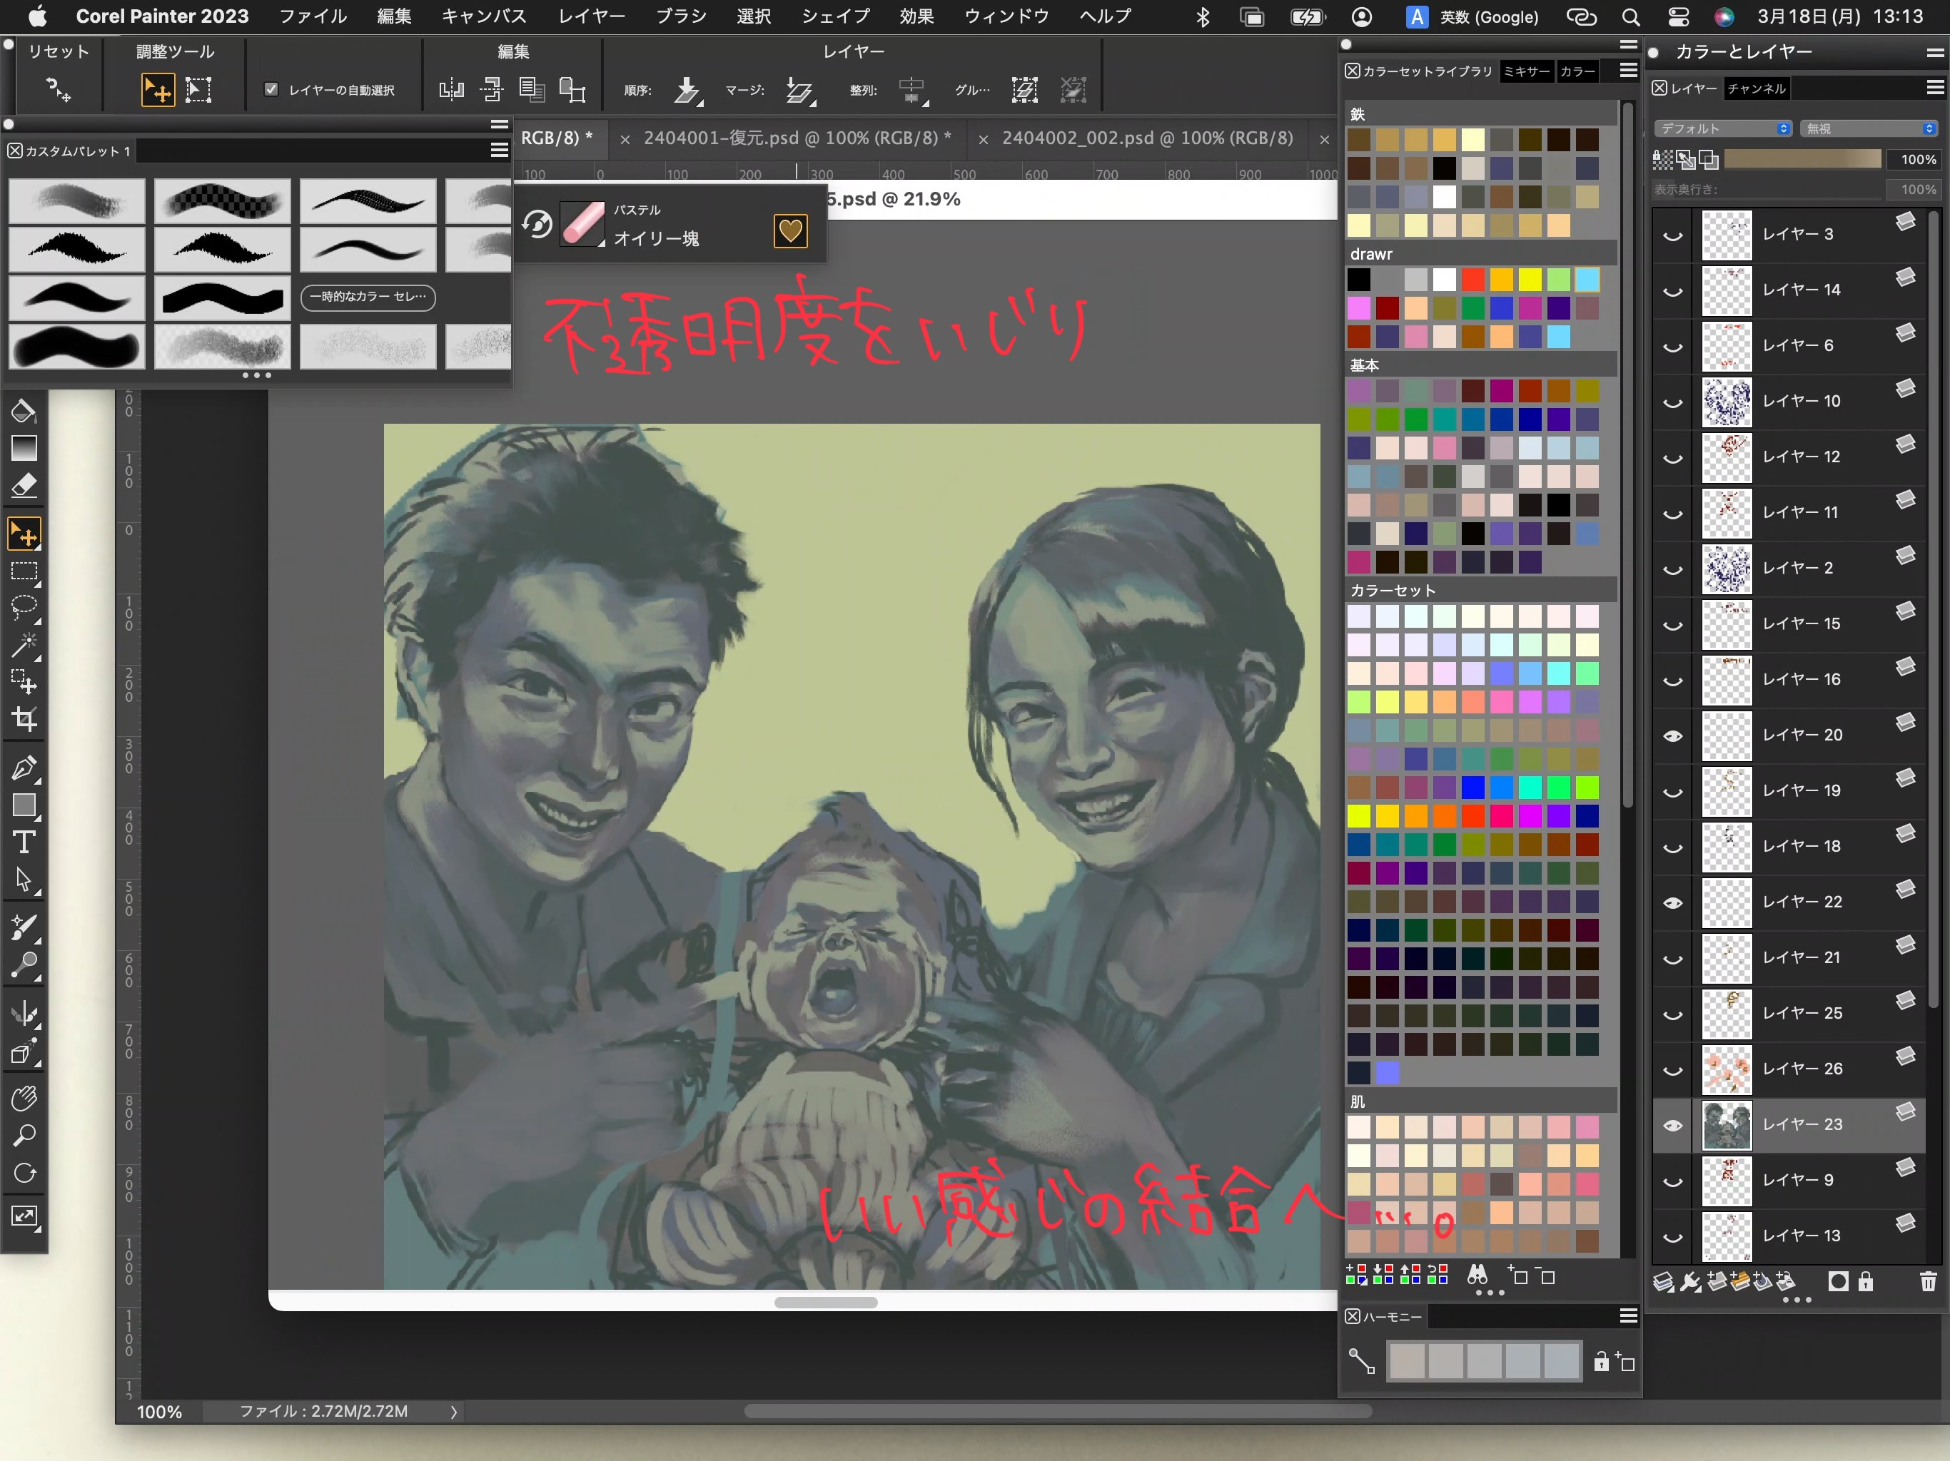Select the Eraser tool in the toolbox
Image resolution: width=1950 pixels, height=1461 pixels.
(24, 486)
